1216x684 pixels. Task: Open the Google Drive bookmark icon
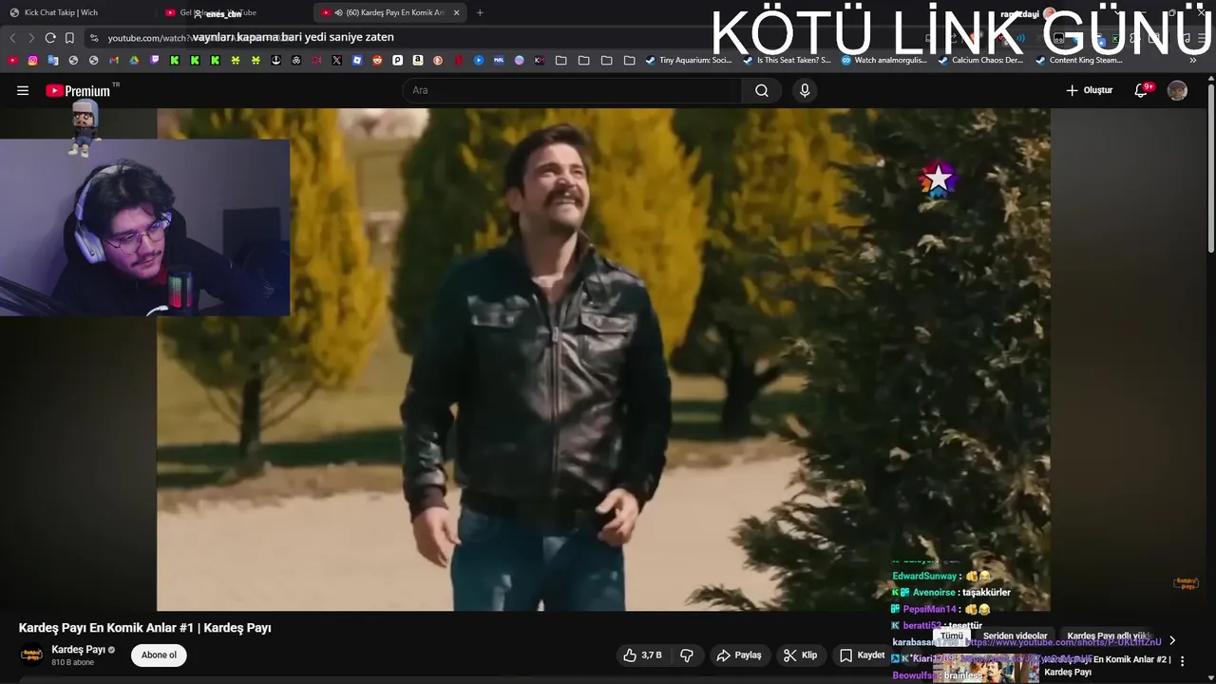[134, 60]
